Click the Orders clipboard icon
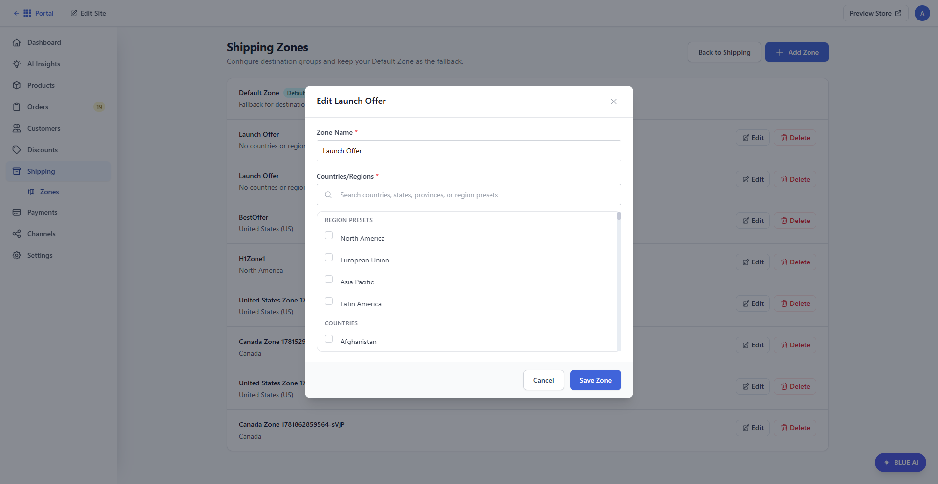938x484 pixels. pos(17,107)
